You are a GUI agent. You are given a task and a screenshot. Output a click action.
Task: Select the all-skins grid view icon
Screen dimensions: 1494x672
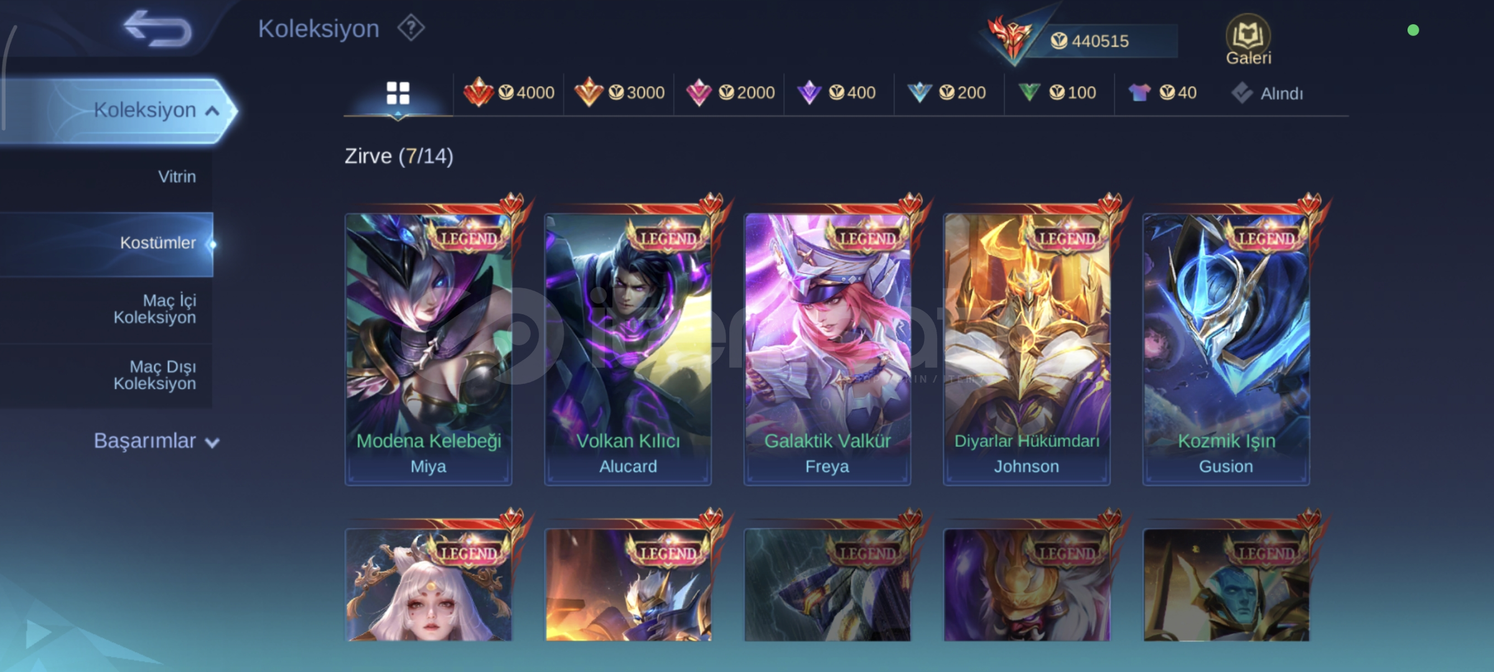click(x=398, y=93)
